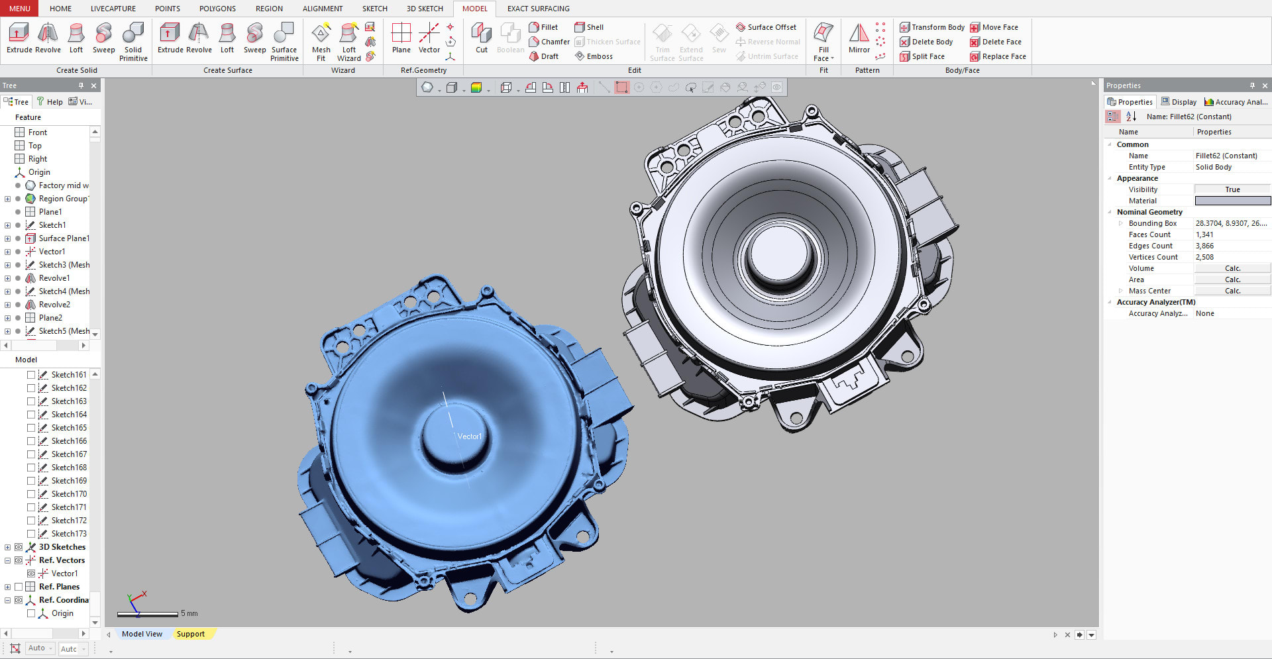Select the Shell tool
The image size is (1272, 659).
pos(589,27)
